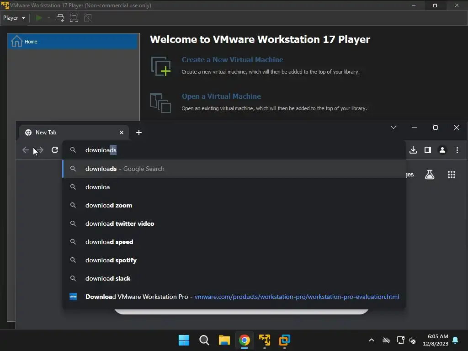
Task: Click the OneDrive cloud tray icon
Action: tap(386, 340)
